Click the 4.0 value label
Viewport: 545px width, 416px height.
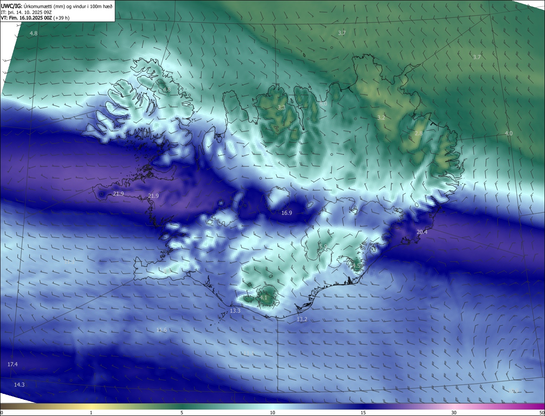pos(508,133)
